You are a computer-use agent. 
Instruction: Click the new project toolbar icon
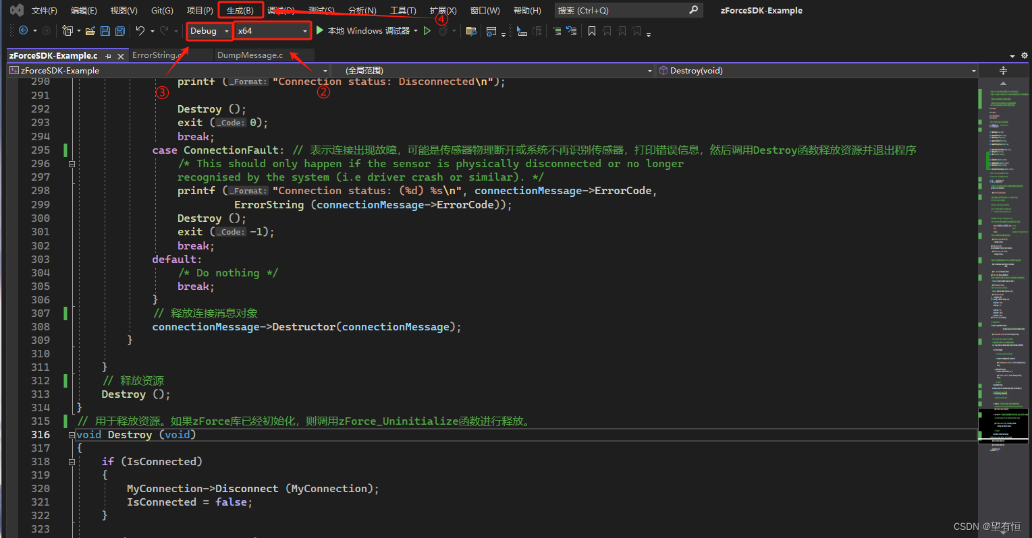pos(67,31)
